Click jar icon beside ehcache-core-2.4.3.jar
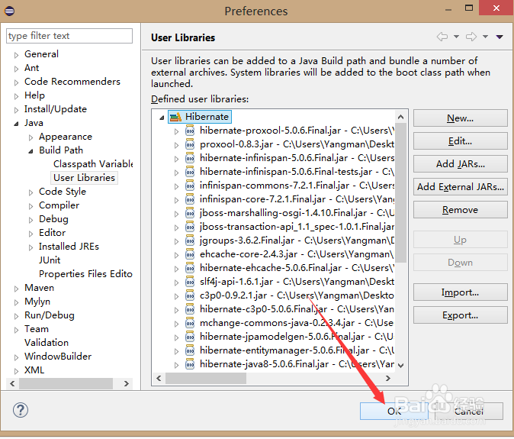Image resolution: width=514 pixels, height=439 pixels. pos(190,254)
